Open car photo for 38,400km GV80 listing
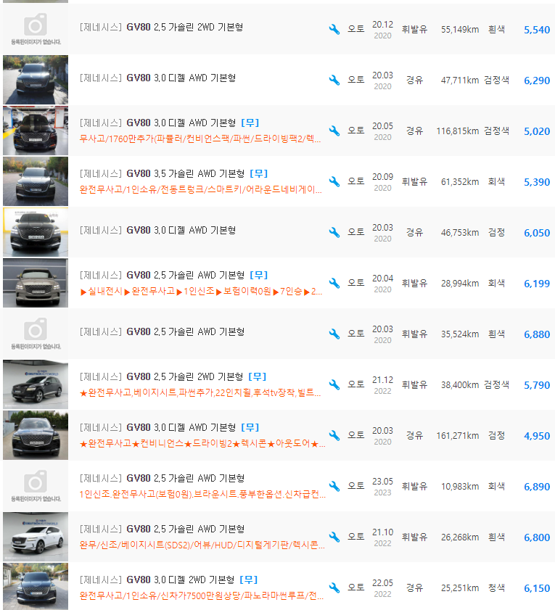The width and height of the screenshot is (555, 610). click(36, 384)
